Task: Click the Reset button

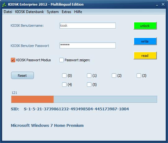Action: tap(22, 76)
